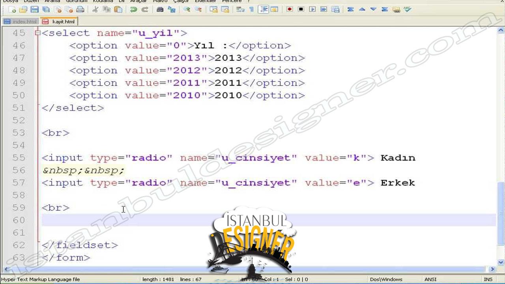Click the horizontal scrollbar right arrow
Image resolution: width=505 pixels, height=284 pixels.
click(492, 269)
